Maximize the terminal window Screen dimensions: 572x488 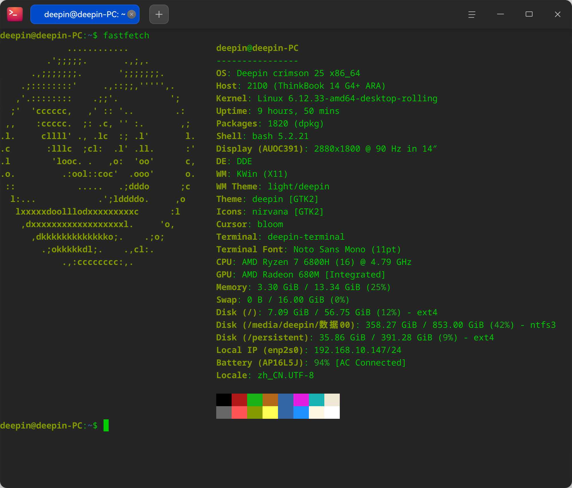pos(529,14)
